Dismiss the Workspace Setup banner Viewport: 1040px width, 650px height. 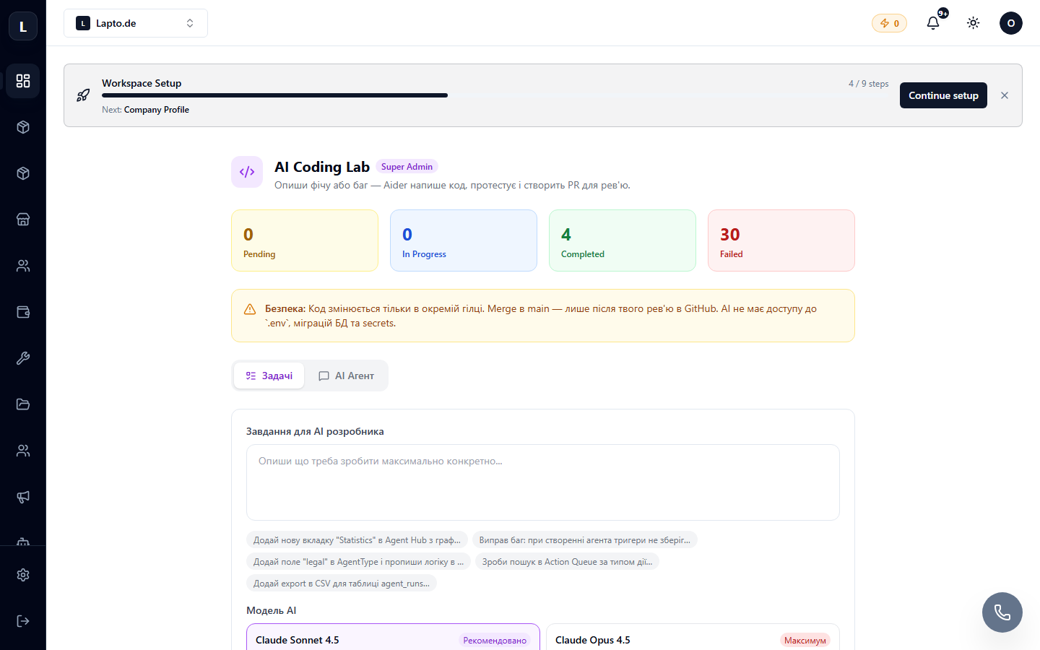click(1005, 95)
